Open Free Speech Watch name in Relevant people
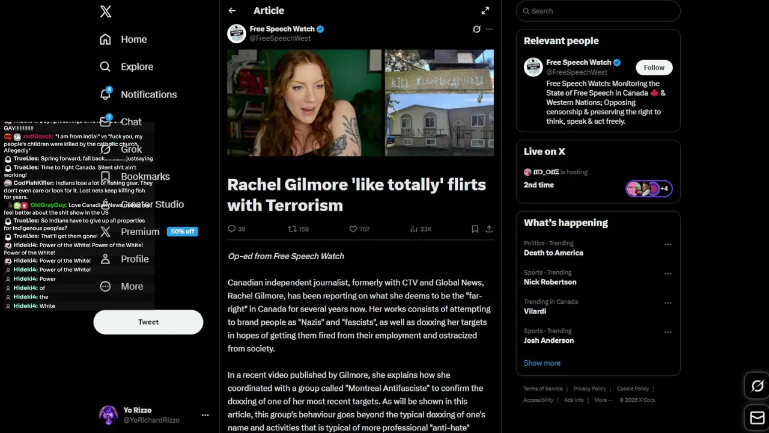This screenshot has width=769, height=433. [579, 63]
